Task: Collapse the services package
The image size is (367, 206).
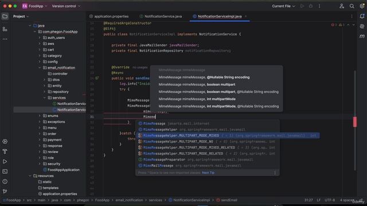Action: coord(44,98)
